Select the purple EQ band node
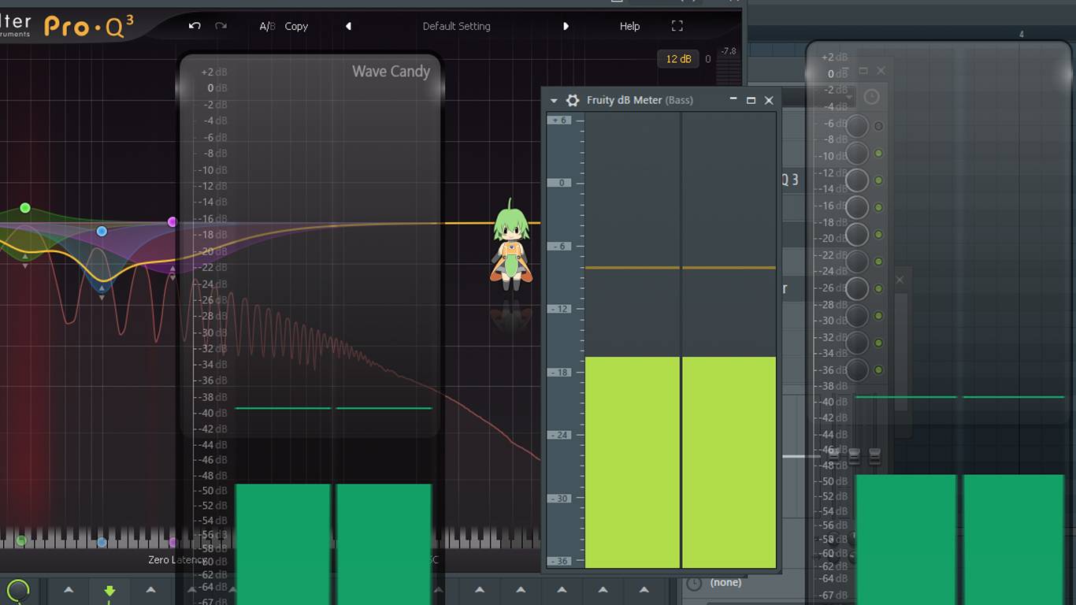The height and width of the screenshot is (605, 1076). pos(173,222)
